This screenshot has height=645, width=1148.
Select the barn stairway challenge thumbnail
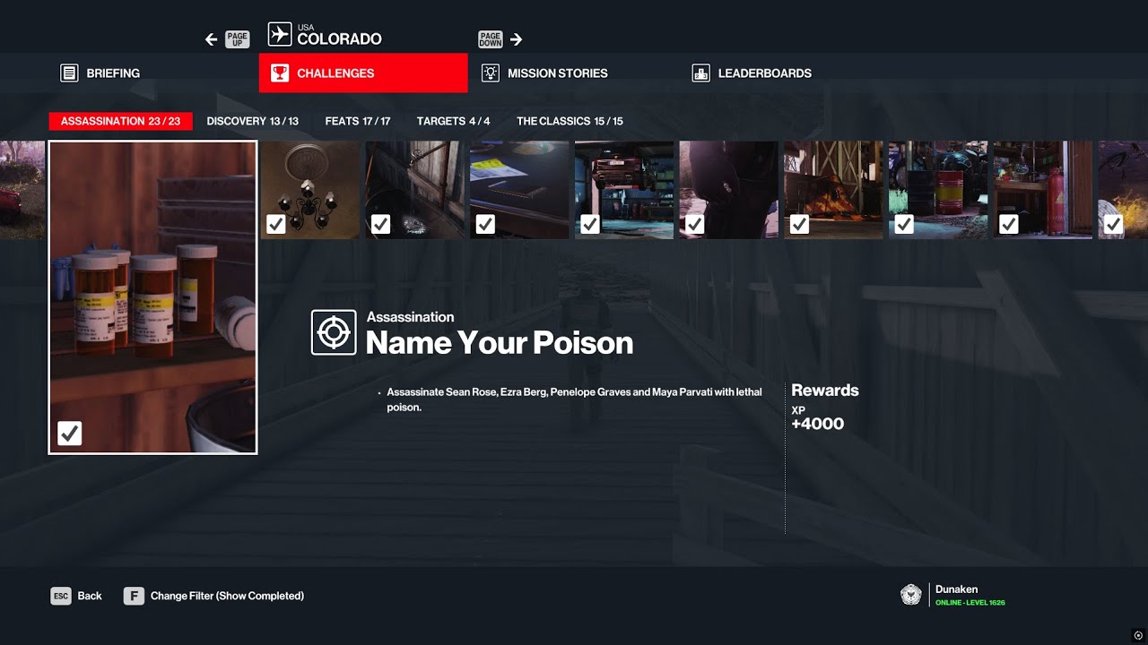pos(414,190)
